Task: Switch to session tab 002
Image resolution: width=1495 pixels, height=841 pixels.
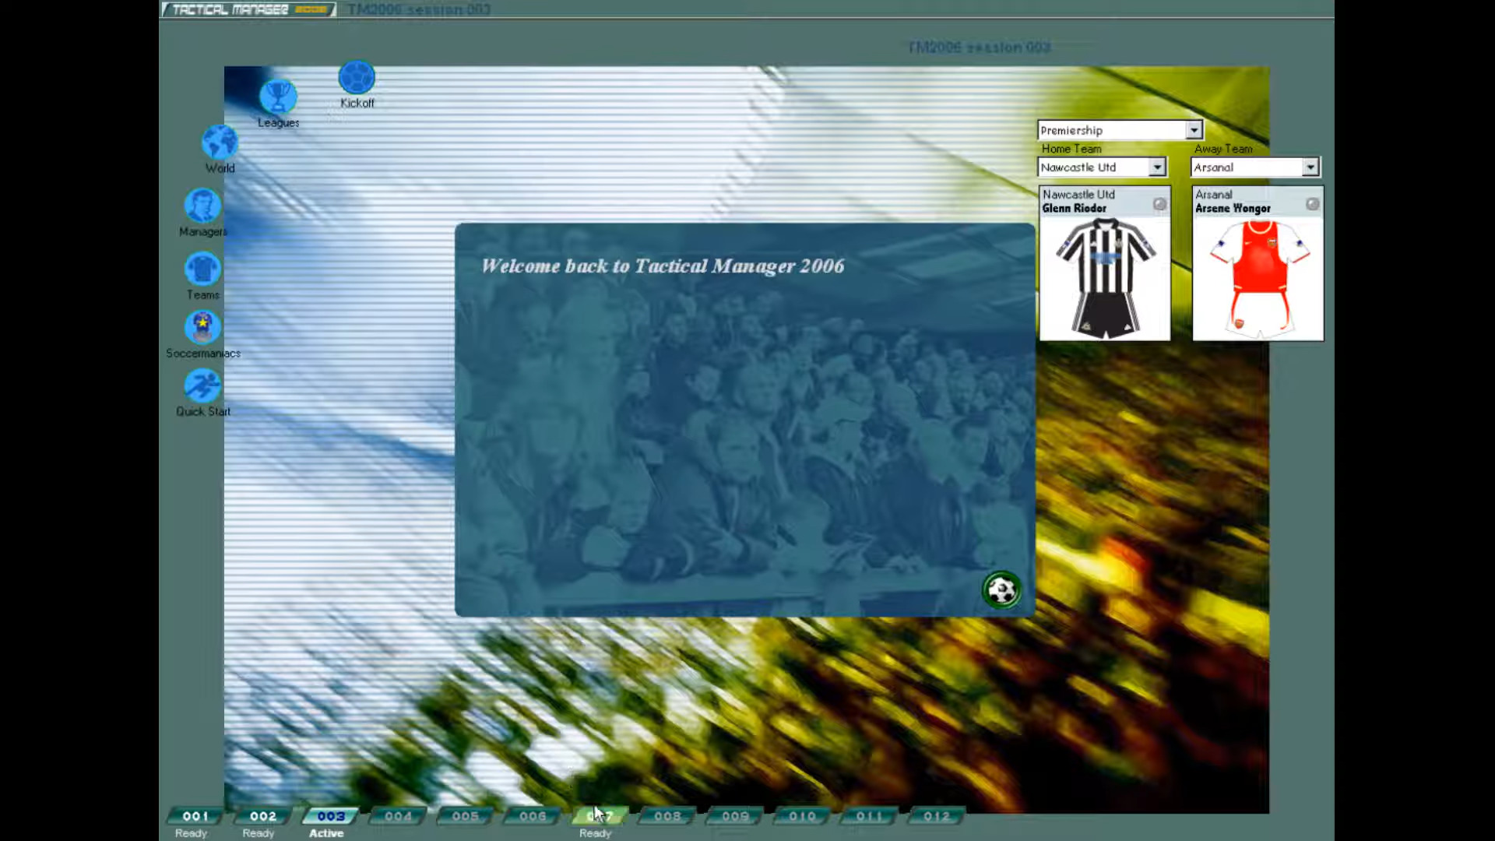Action: 263,816
